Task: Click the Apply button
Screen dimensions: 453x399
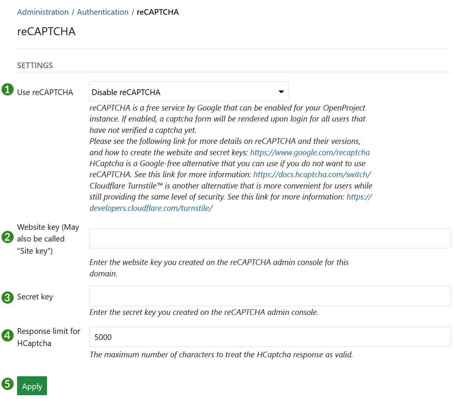Action: [x=32, y=386]
